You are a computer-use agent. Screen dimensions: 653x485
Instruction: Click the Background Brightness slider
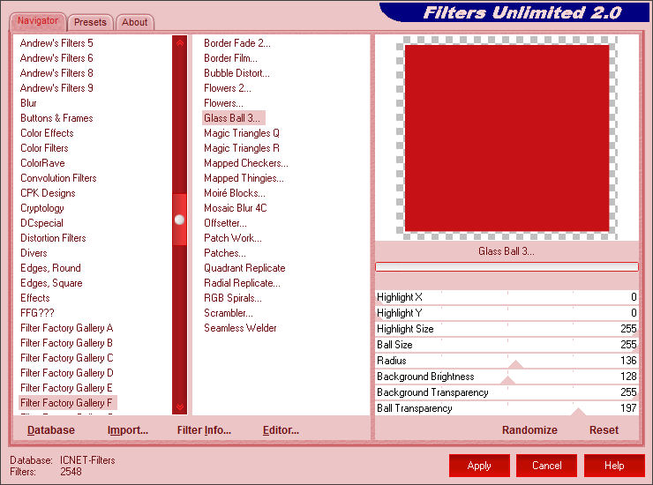[x=507, y=377]
